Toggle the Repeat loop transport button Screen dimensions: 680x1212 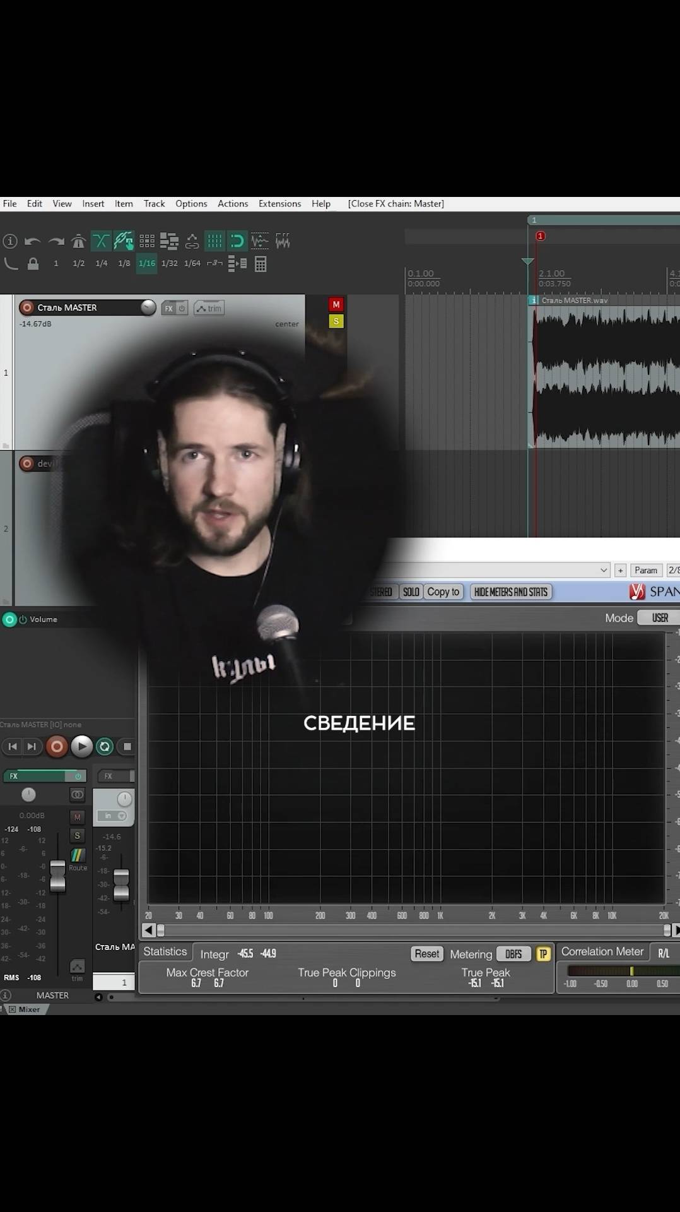point(105,746)
